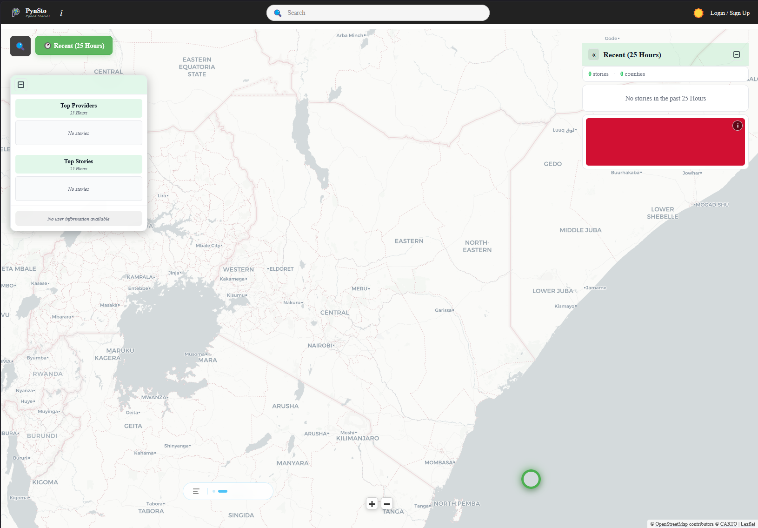Click the Search input field
Image resolution: width=758 pixels, height=528 pixels.
pyautogui.click(x=378, y=13)
